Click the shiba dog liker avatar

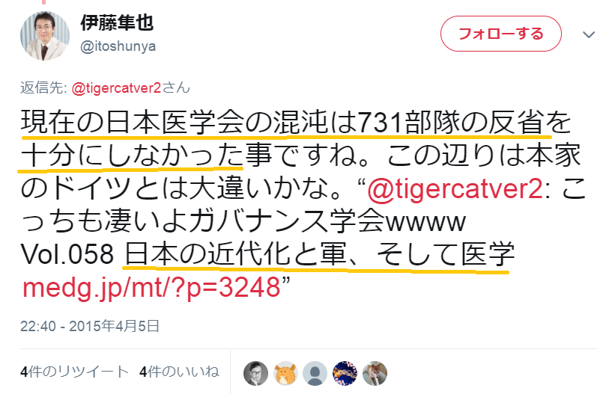coord(375,373)
